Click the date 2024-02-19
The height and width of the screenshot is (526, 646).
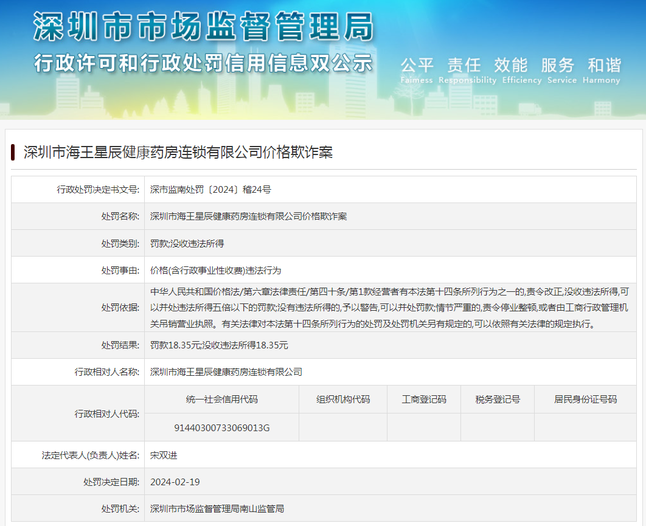[x=175, y=482]
